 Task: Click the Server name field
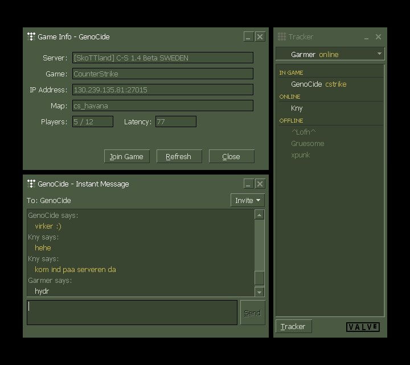163,58
